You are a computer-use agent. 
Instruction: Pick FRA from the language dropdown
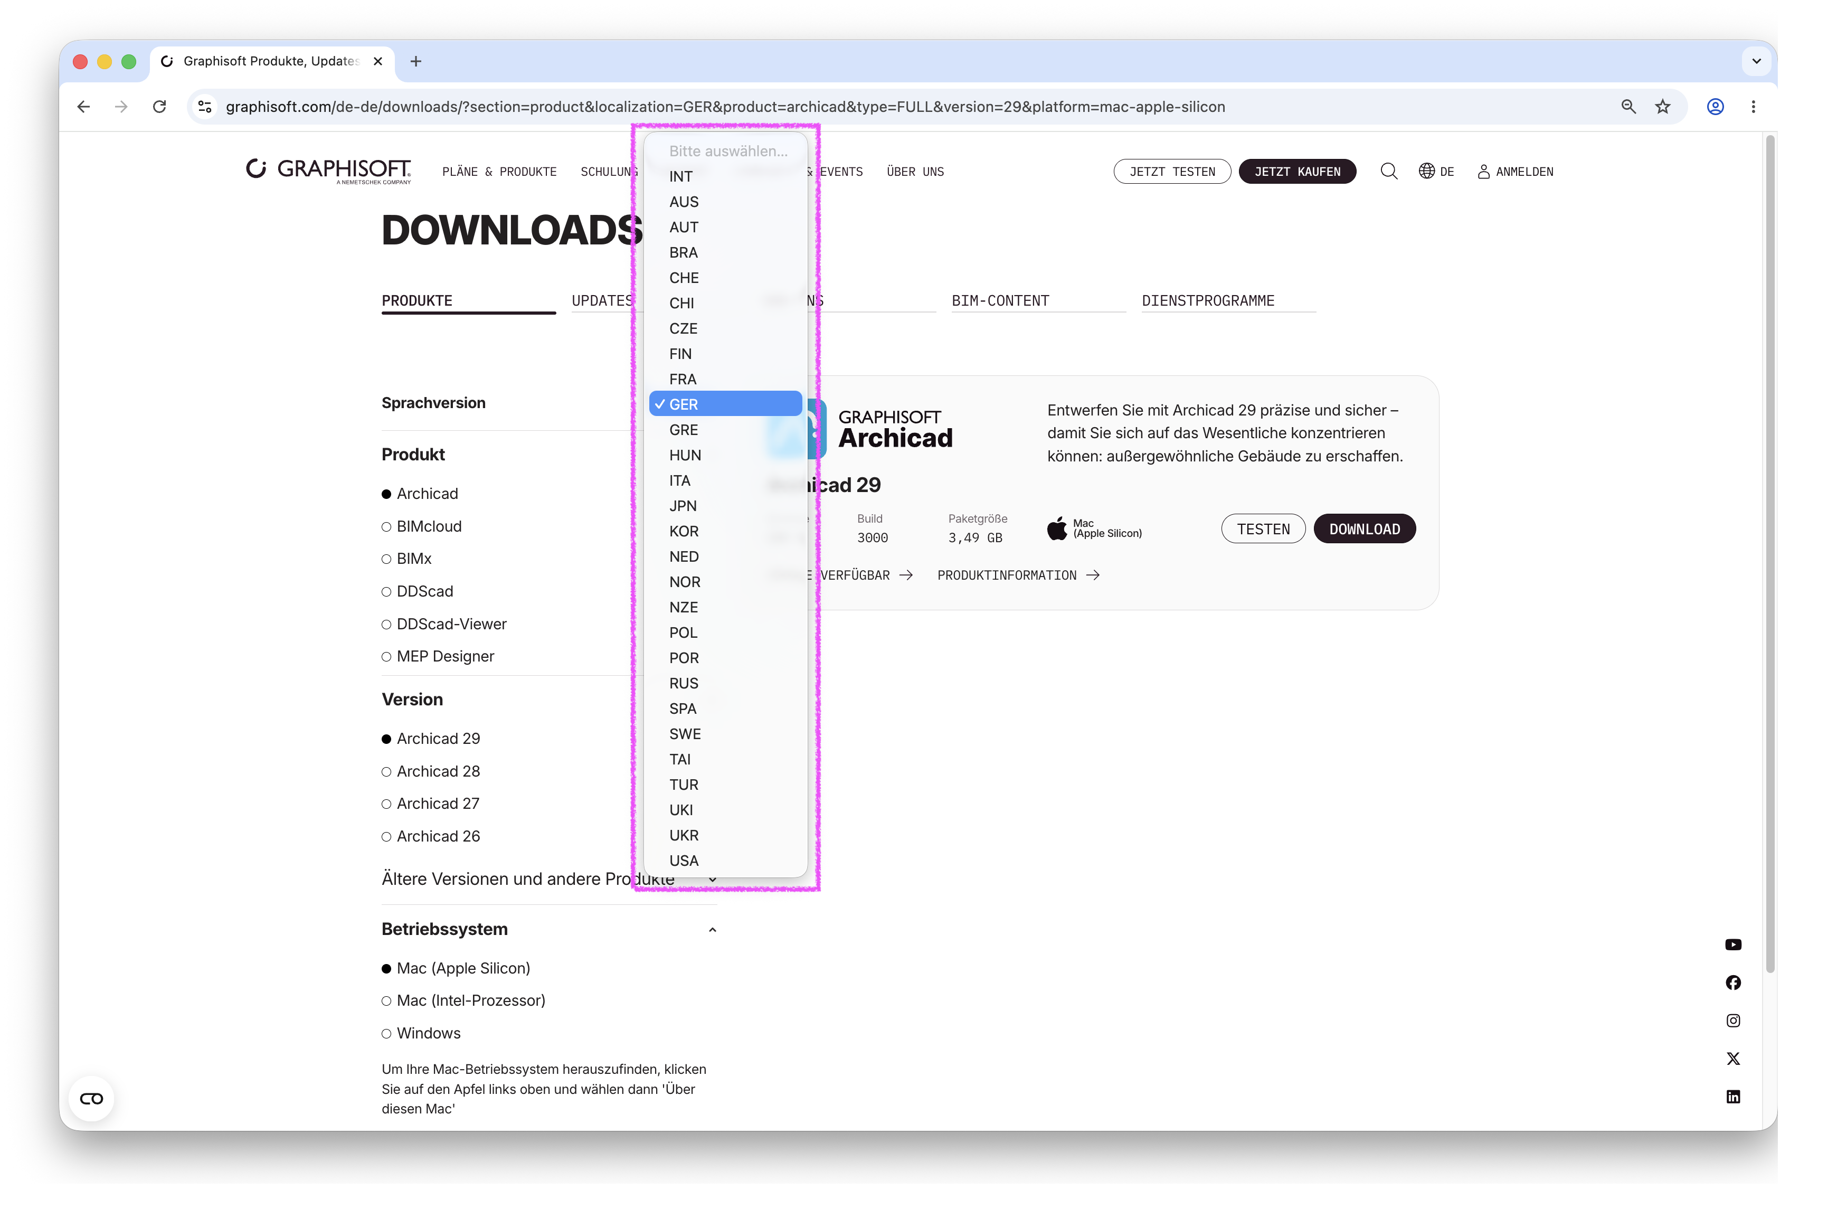(x=725, y=379)
